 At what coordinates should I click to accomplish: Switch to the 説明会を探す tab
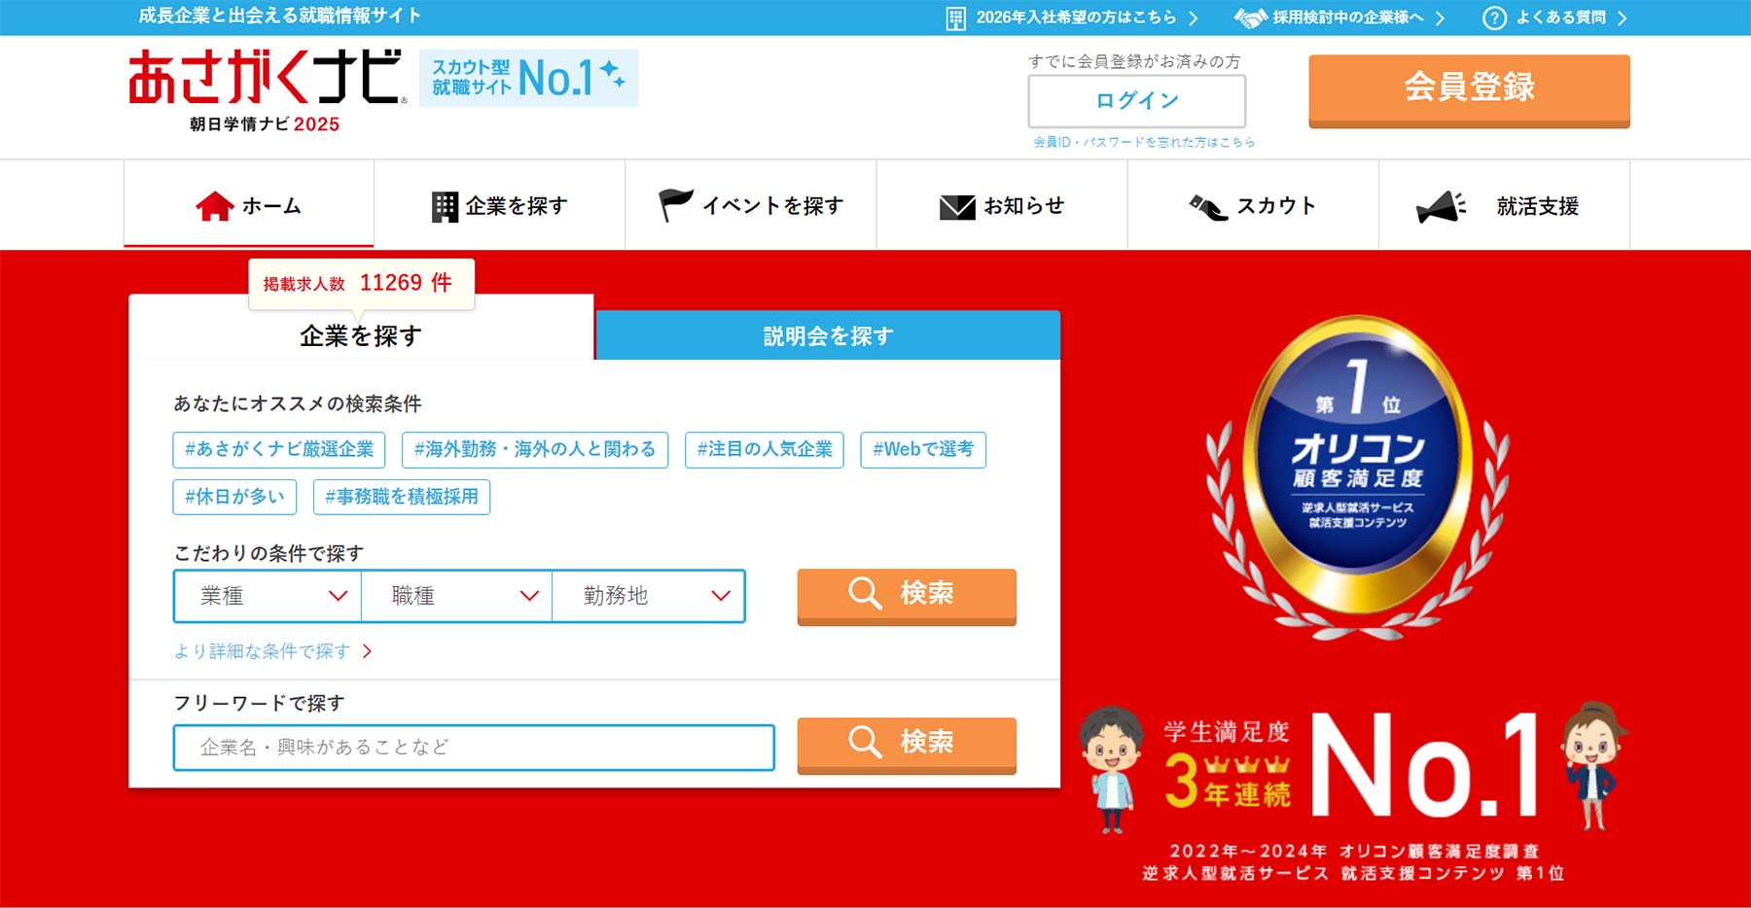pos(828,335)
